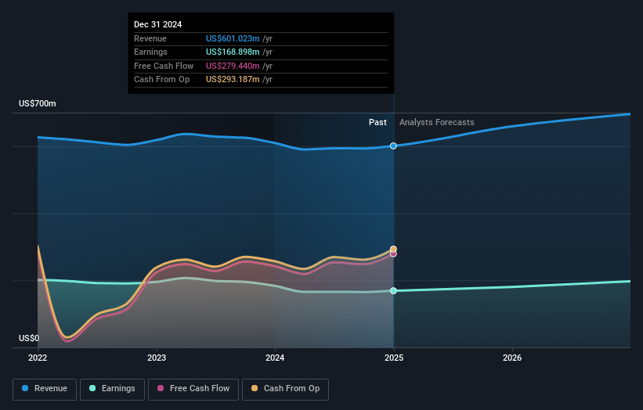Click the Earnings row label in tooltip
Screen dimensions: 643x410
150,52
